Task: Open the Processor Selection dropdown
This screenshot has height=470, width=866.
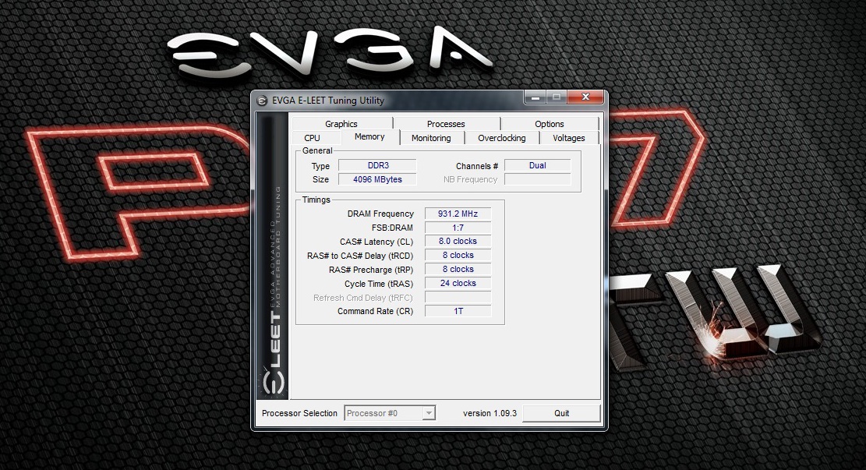Action: [390, 413]
